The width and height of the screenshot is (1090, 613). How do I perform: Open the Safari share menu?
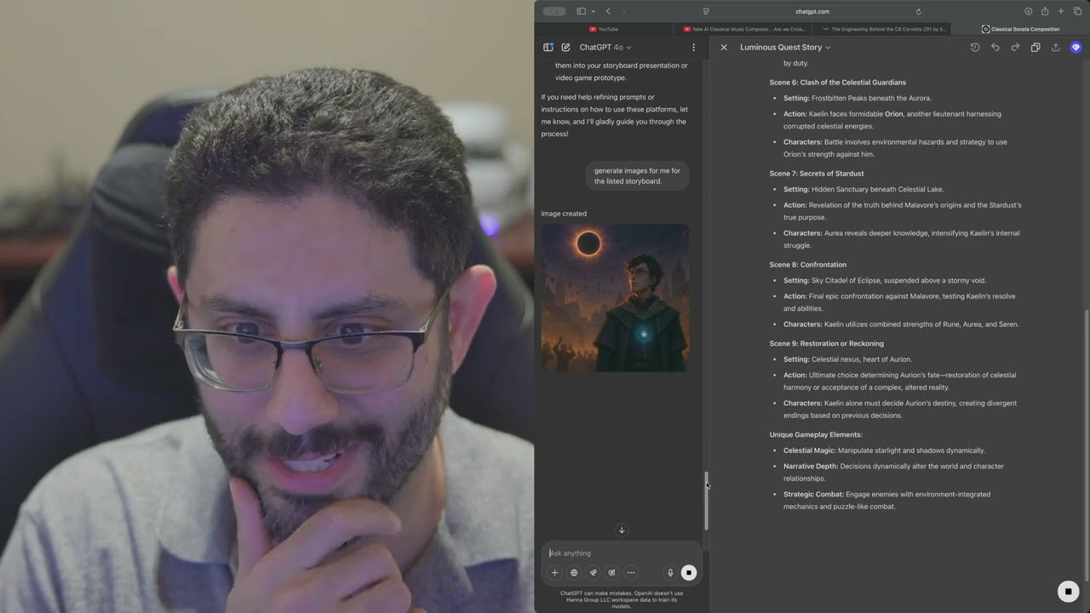[x=1045, y=11]
